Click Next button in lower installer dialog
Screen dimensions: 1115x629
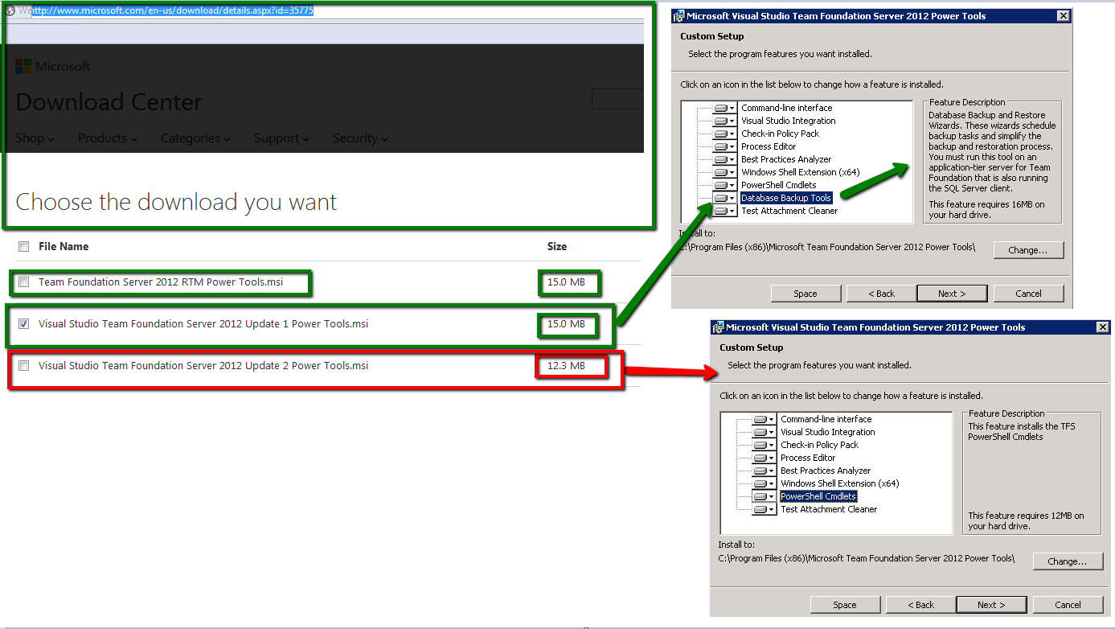(991, 605)
